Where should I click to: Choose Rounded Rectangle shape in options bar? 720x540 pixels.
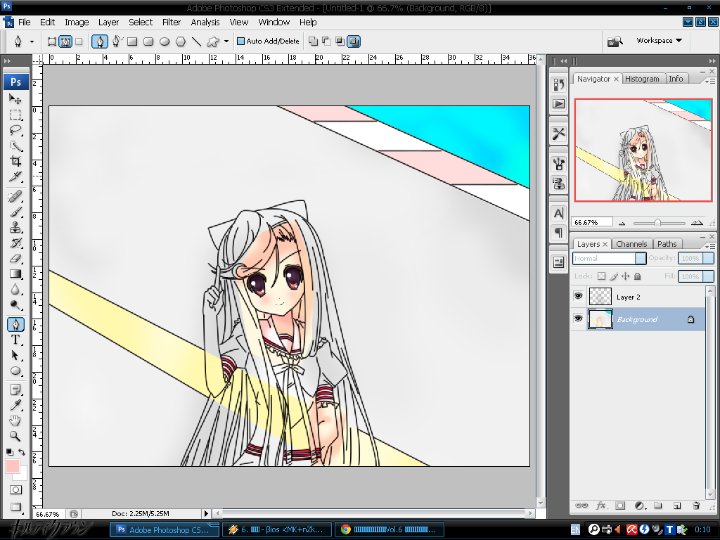pos(148,41)
